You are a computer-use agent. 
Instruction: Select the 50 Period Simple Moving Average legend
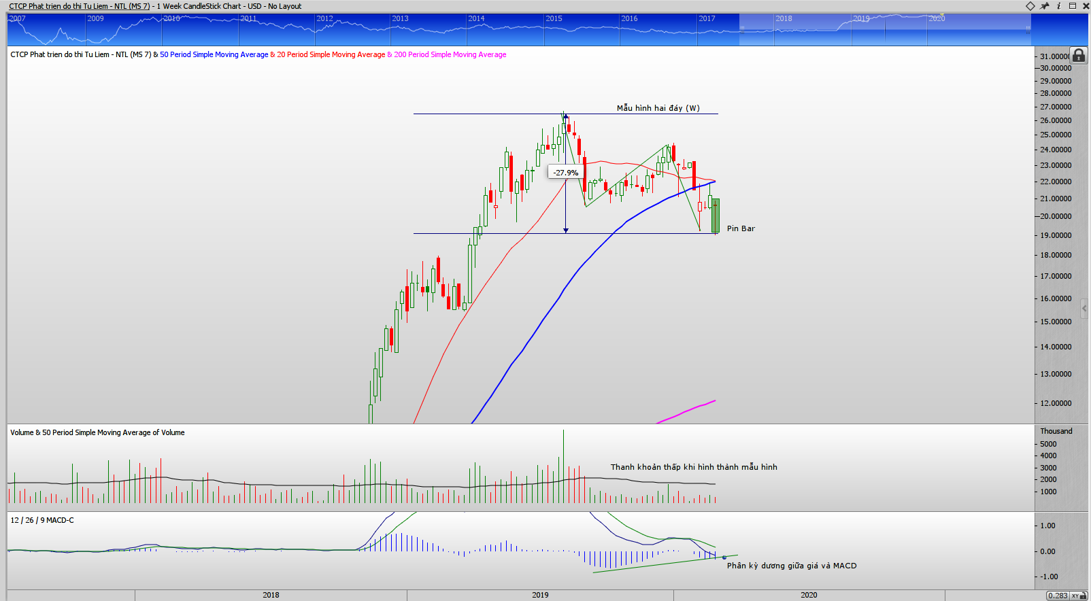point(214,54)
